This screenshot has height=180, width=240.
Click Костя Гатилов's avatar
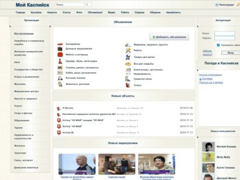coord(208,168)
